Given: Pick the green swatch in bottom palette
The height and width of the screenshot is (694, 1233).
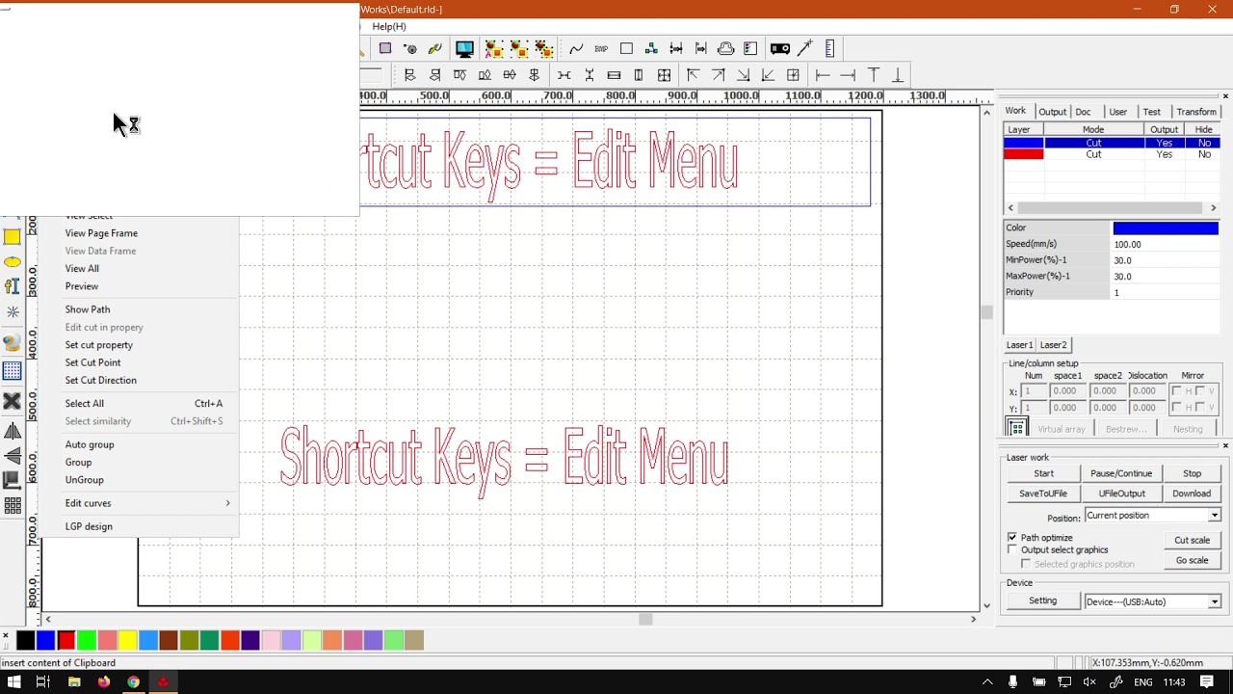Looking at the screenshot, I should coord(87,640).
